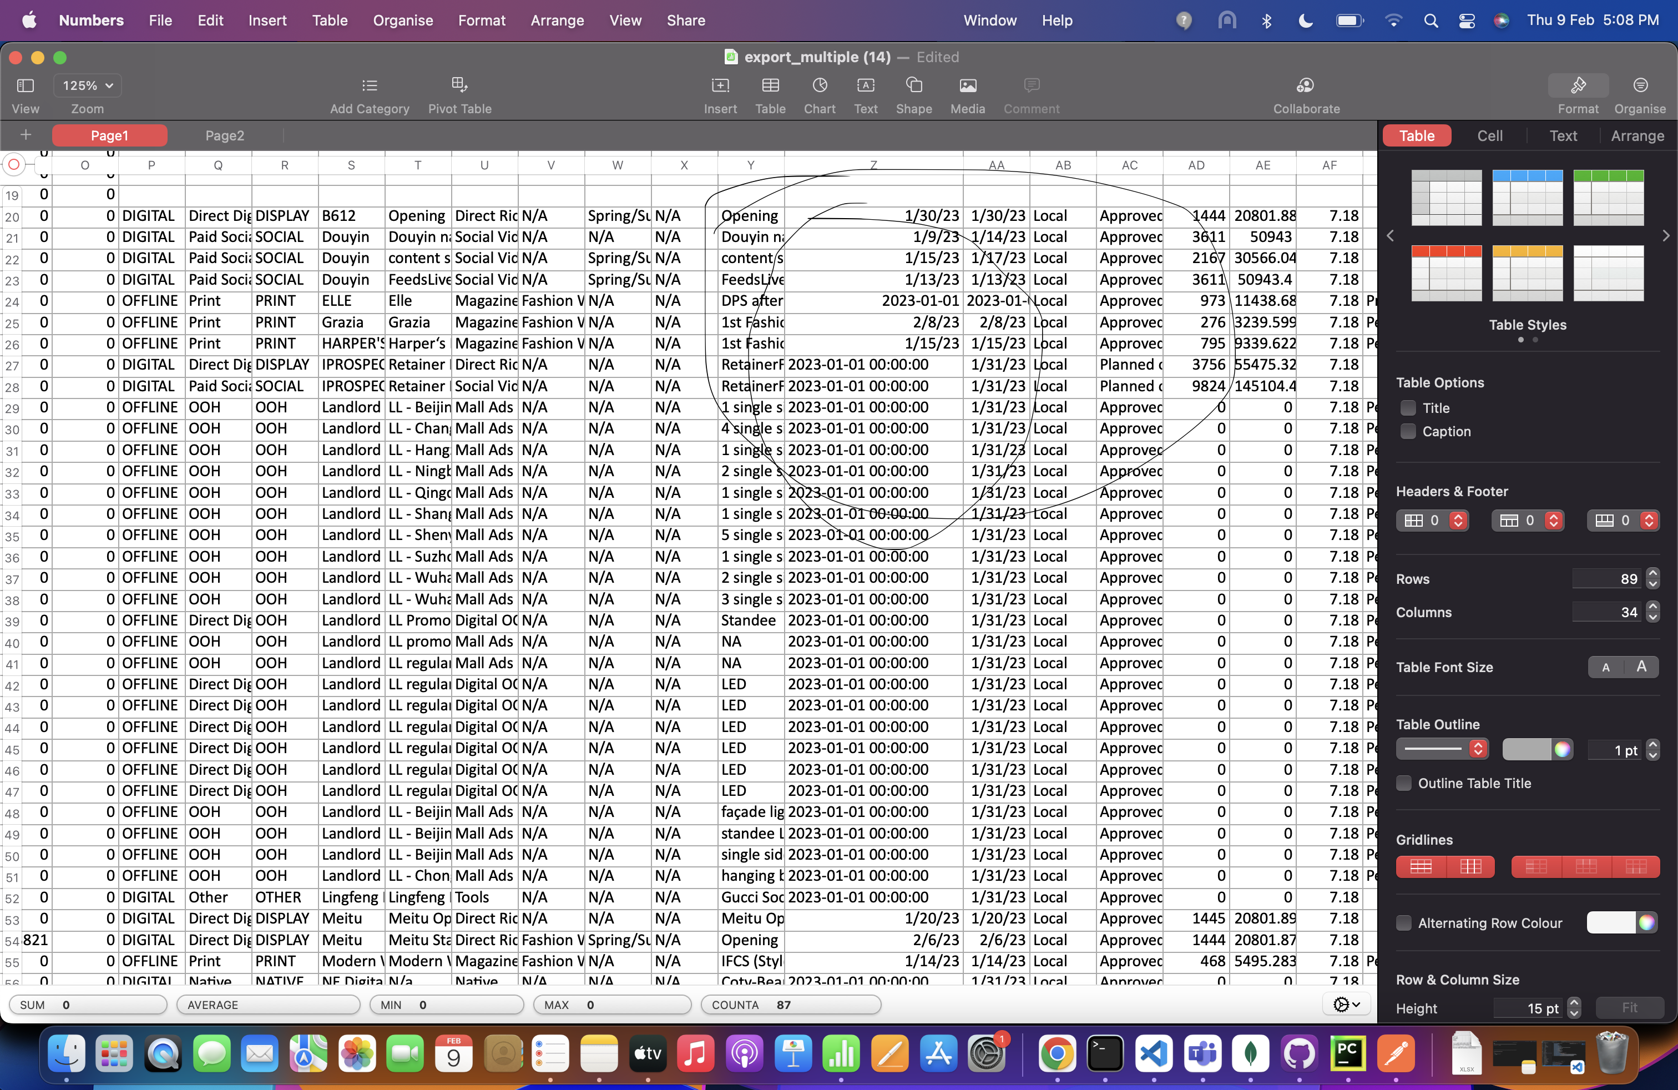1678x1090 pixels.
Task: Click the Fit height button
Action: (1629, 1007)
